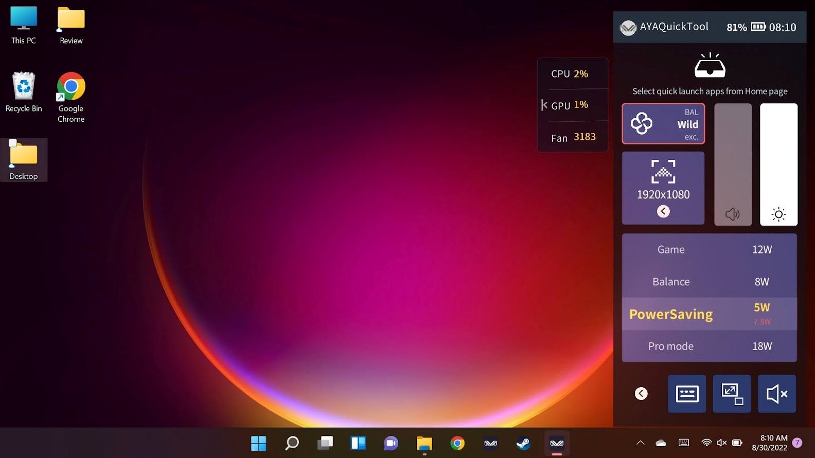The width and height of the screenshot is (815, 458).
Task: Expand resolution options with the arrow under 1920x1080
Action: 663,211
